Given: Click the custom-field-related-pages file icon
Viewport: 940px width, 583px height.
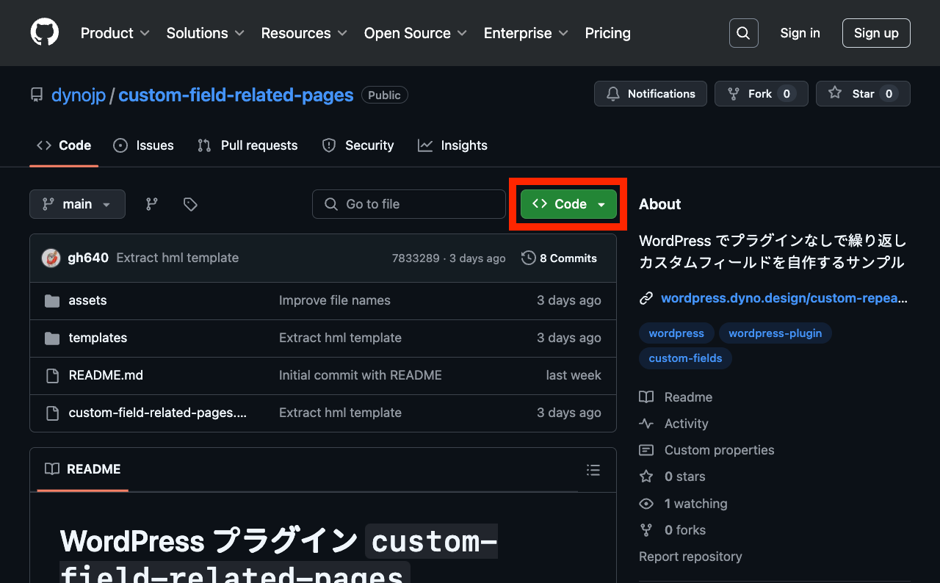Looking at the screenshot, I should coord(52,413).
